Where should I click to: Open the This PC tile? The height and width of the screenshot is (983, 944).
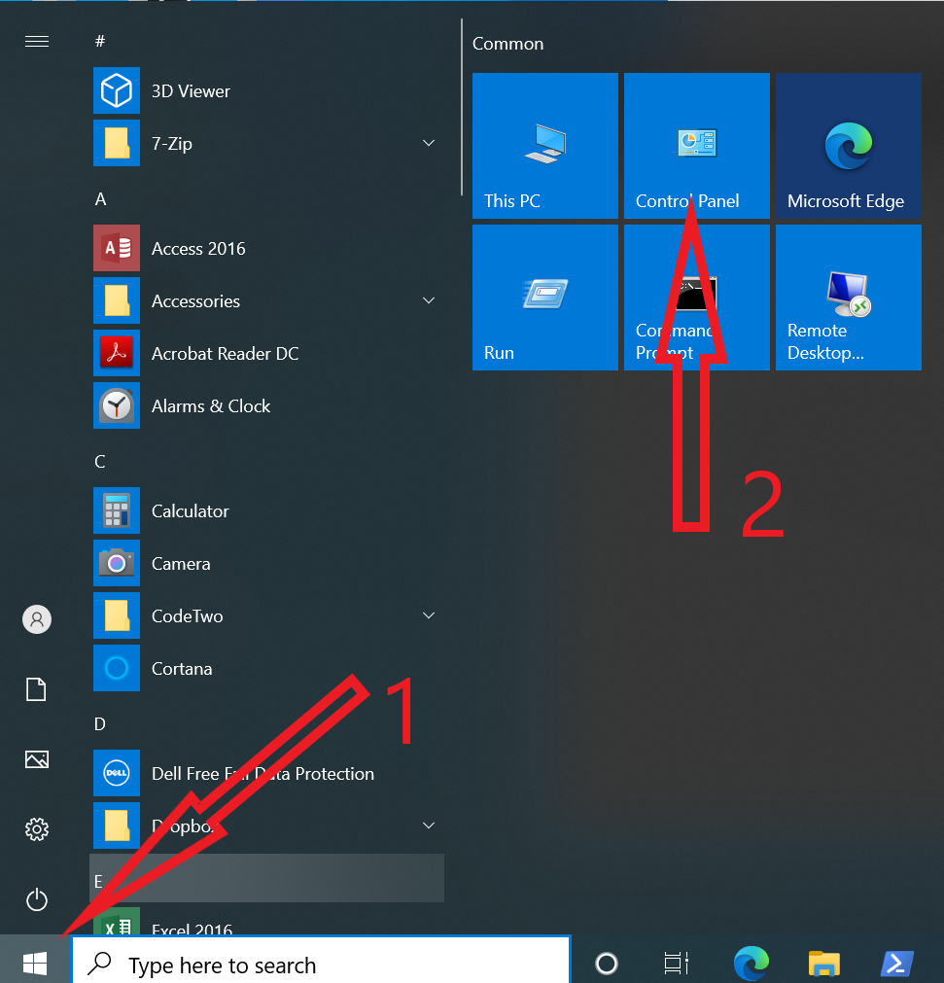click(x=545, y=146)
